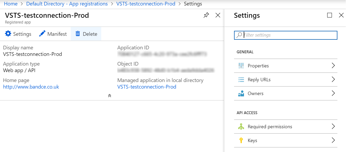
Task: Collapse the essentials section with double chevron
Action: 110,96
